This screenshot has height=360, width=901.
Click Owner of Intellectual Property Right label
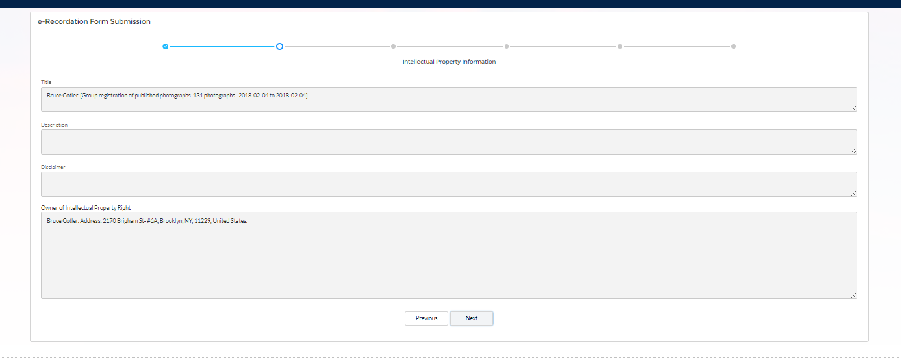click(x=86, y=208)
